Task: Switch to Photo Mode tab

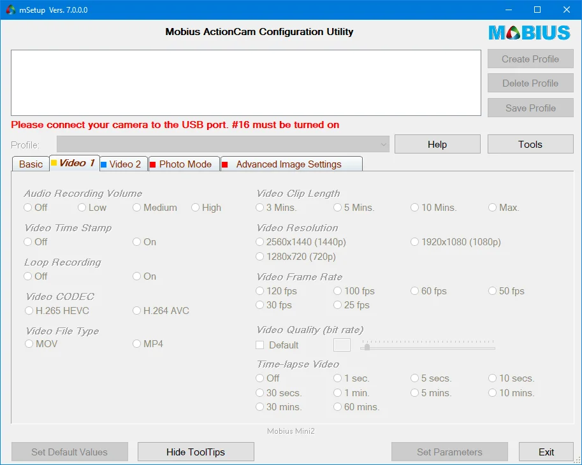Action: tap(184, 164)
